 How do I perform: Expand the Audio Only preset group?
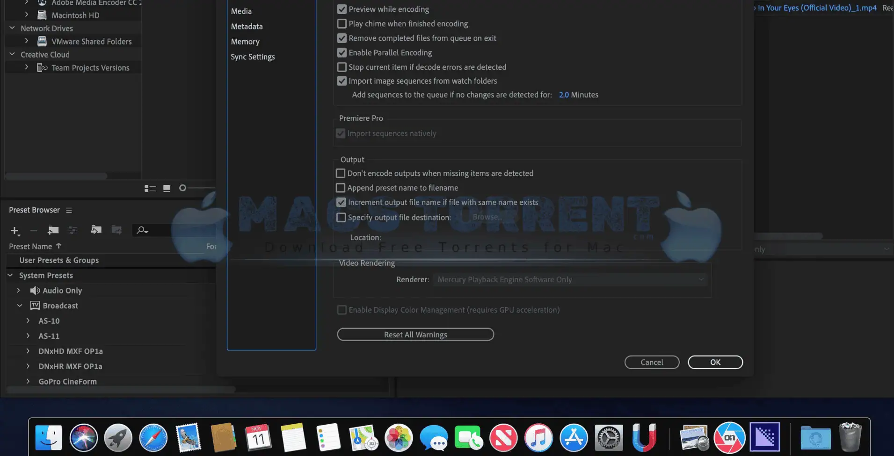[x=19, y=290]
